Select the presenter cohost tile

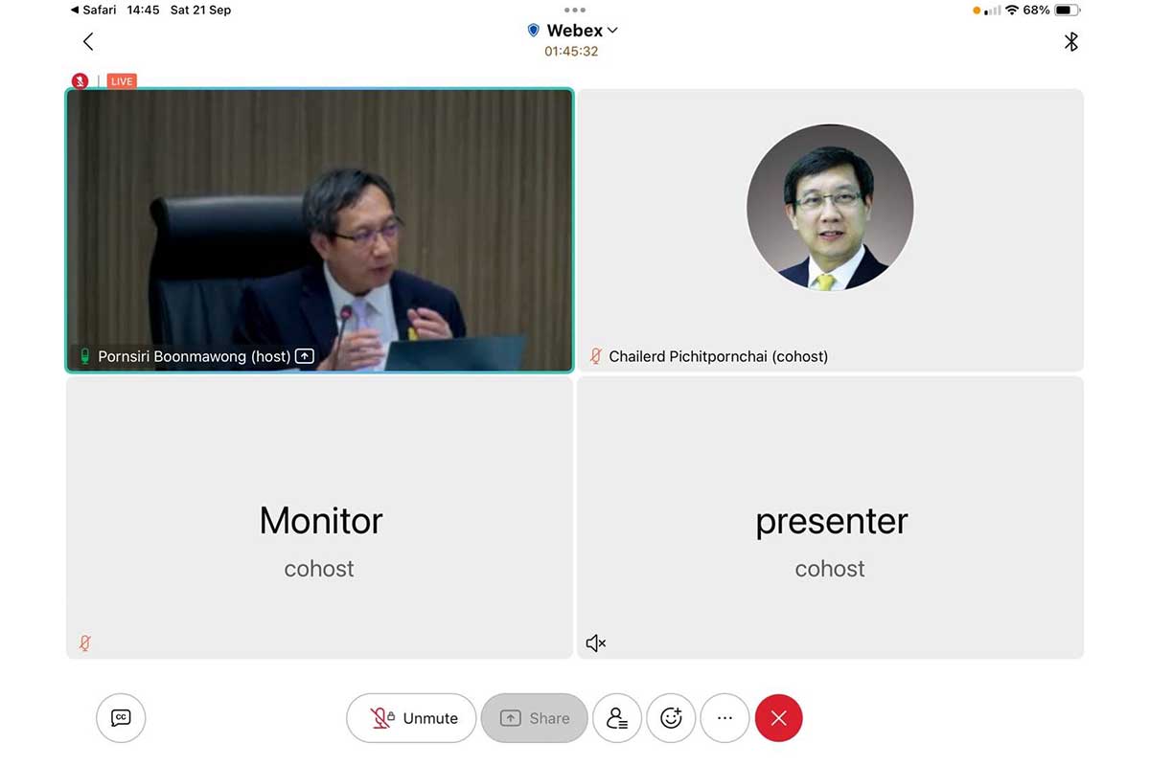(x=830, y=517)
